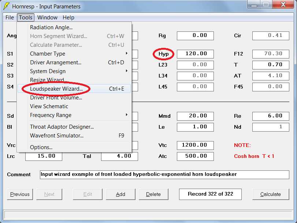The width and height of the screenshot is (297, 223).
Task: Click the Mmd field showing 20.00
Action: [x=195, y=116]
